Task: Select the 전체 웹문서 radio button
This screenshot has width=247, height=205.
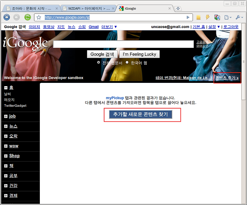Action: tap(98, 62)
